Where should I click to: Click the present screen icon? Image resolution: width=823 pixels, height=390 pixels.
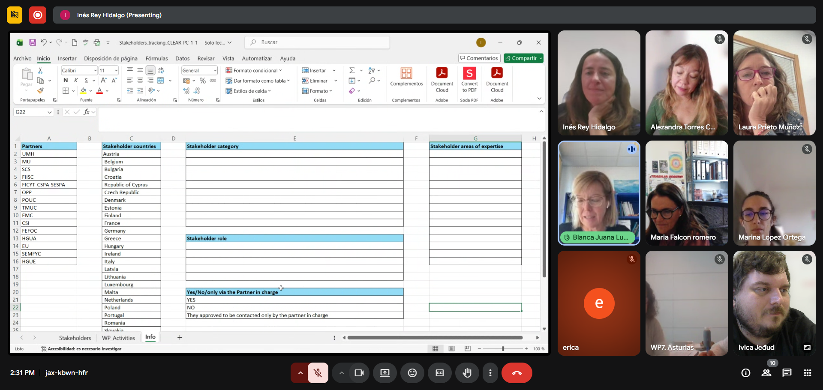point(384,373)
